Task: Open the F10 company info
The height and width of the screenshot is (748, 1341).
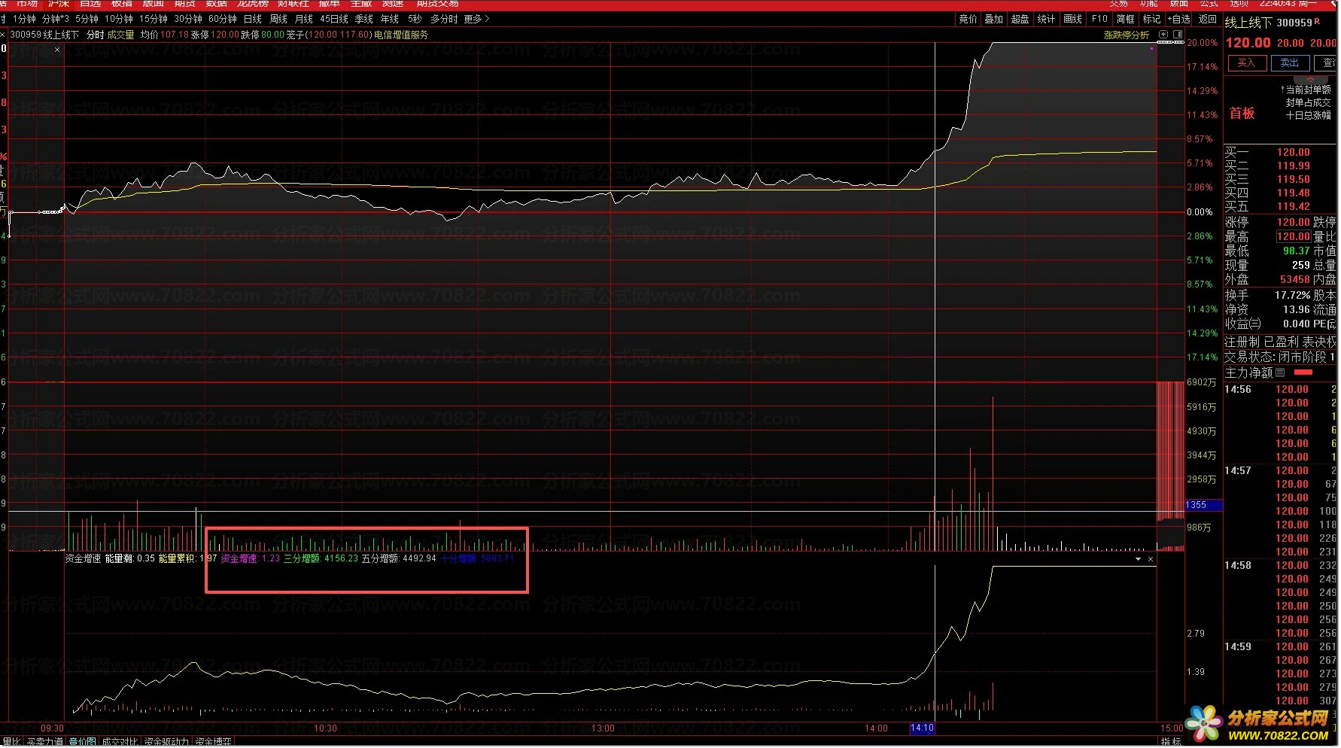Action: 1099,19
